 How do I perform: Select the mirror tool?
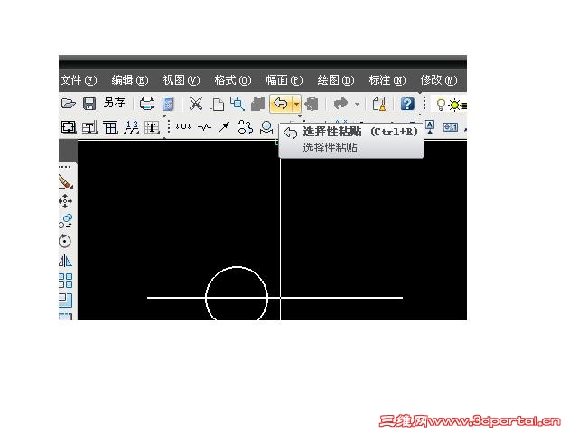pos(65,261)
